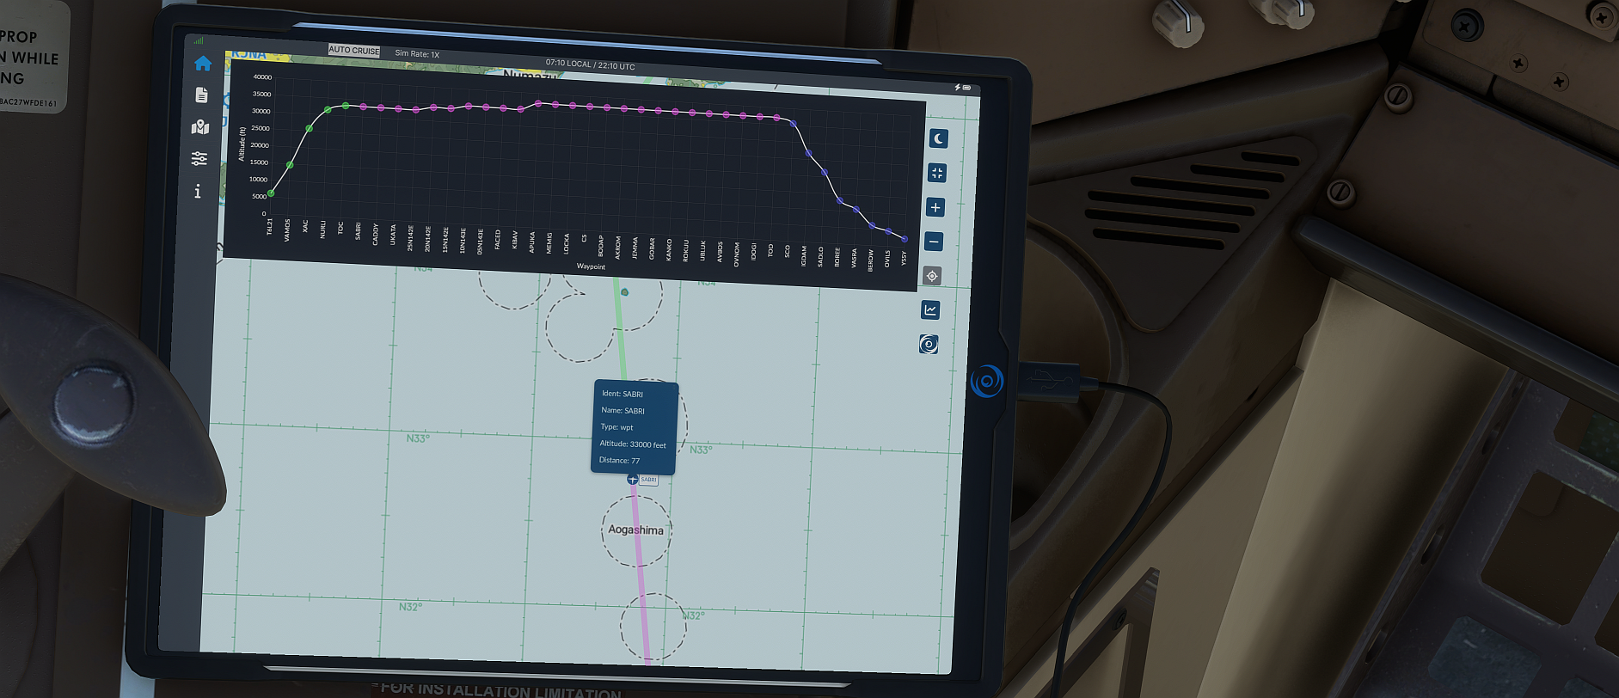Zoom out the map with minus button

tap(934, 242)
